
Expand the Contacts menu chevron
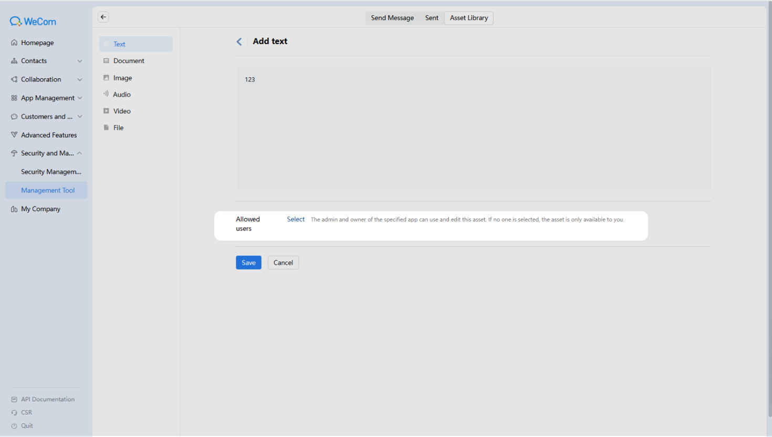tap(80, 61)
